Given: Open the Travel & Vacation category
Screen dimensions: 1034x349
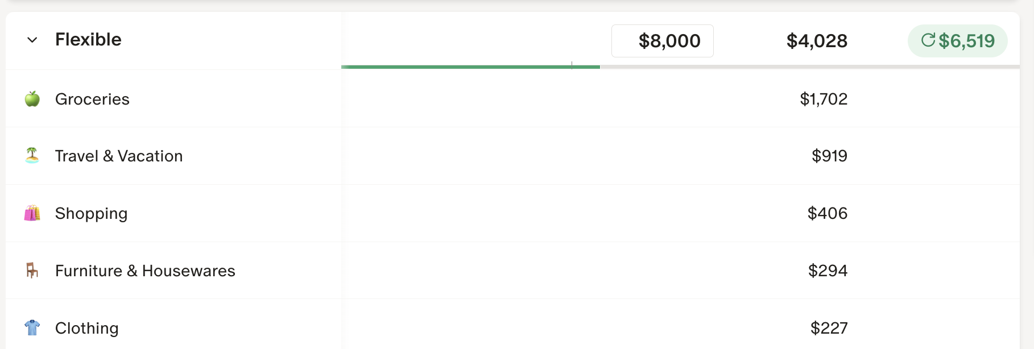Looking at the screenshot, I should tap(119, 156).
